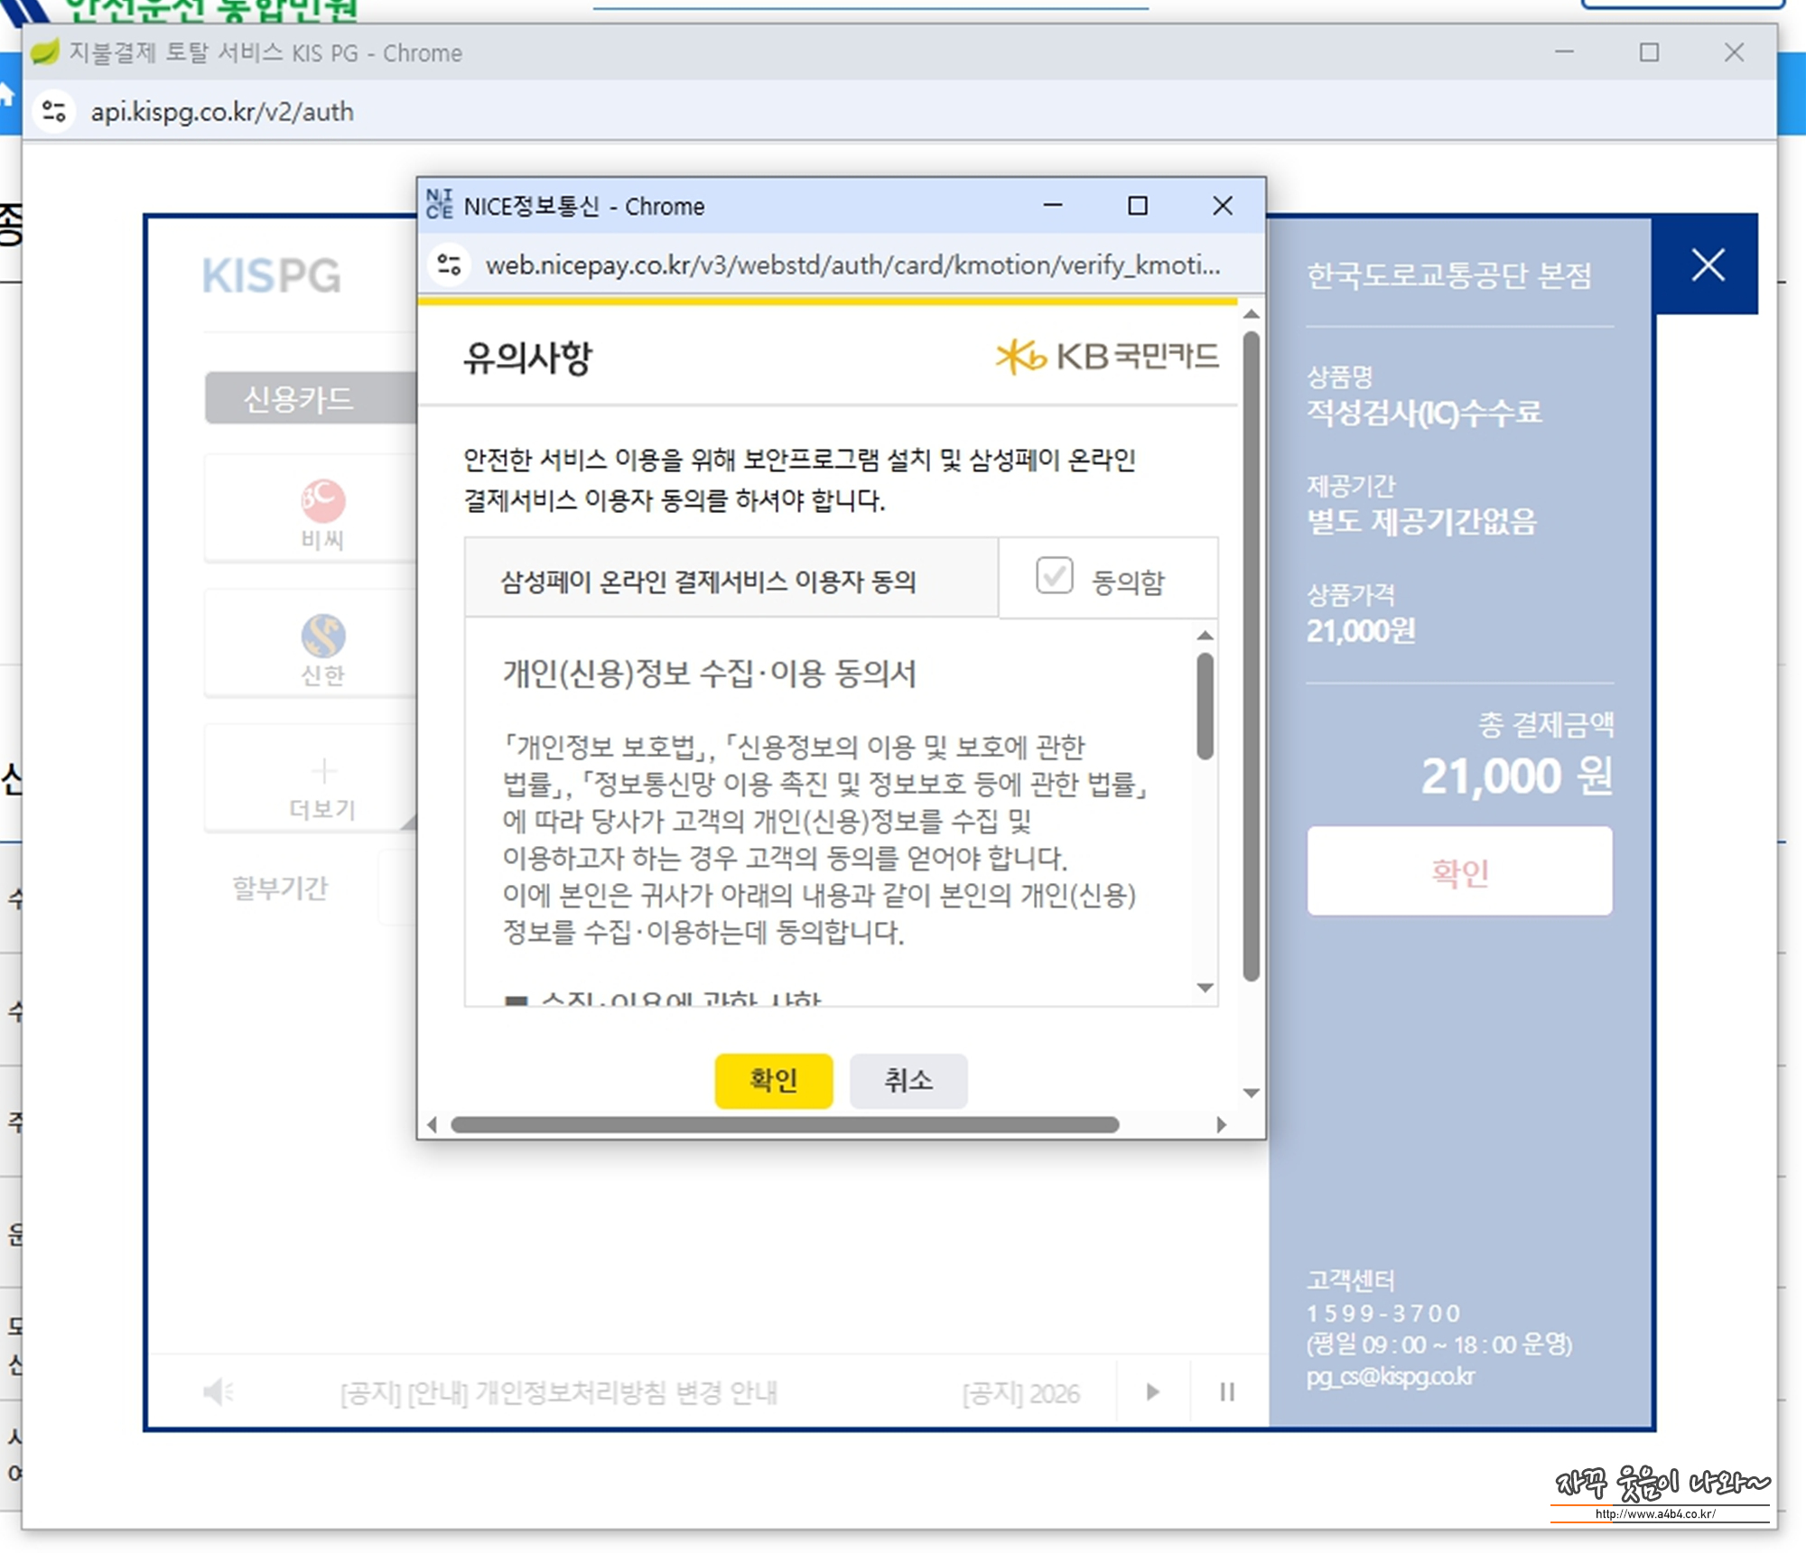Click the horizontal scrollbar in NICE popup
Image resolution: width=1806 pixels, height=1554 pixels.
pos(784,1124)
